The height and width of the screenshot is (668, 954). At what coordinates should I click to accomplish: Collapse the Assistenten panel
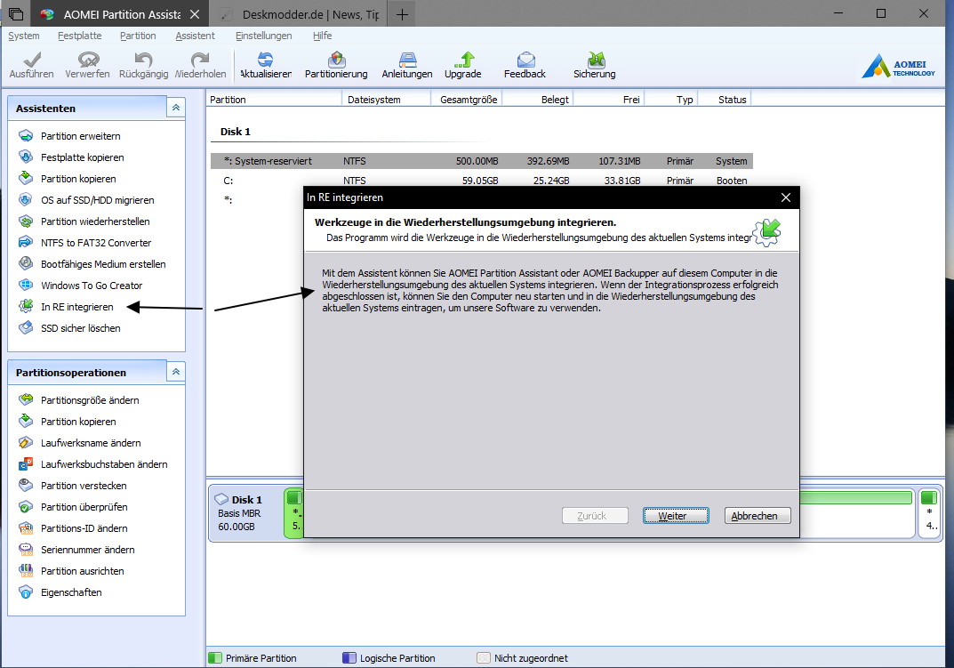click(x=176, y=108)
